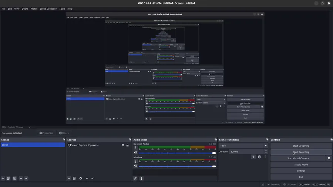This screenshot has height=187, width=333.
Task: Remove selected scene with trash icon
Action: tap(8, 178)
